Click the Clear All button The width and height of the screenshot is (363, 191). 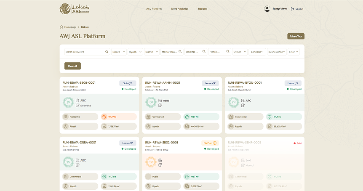point(72,66)
